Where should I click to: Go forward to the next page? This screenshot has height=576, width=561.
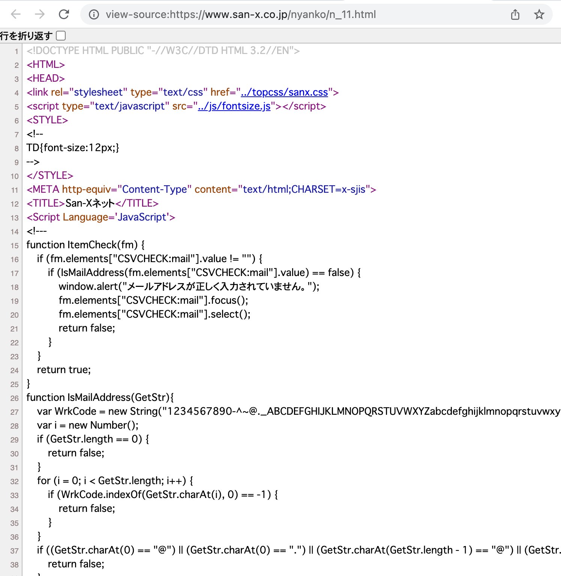(40, 14)
